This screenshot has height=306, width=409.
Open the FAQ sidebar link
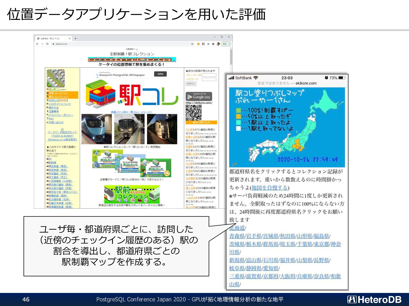[x=51, y=119]
